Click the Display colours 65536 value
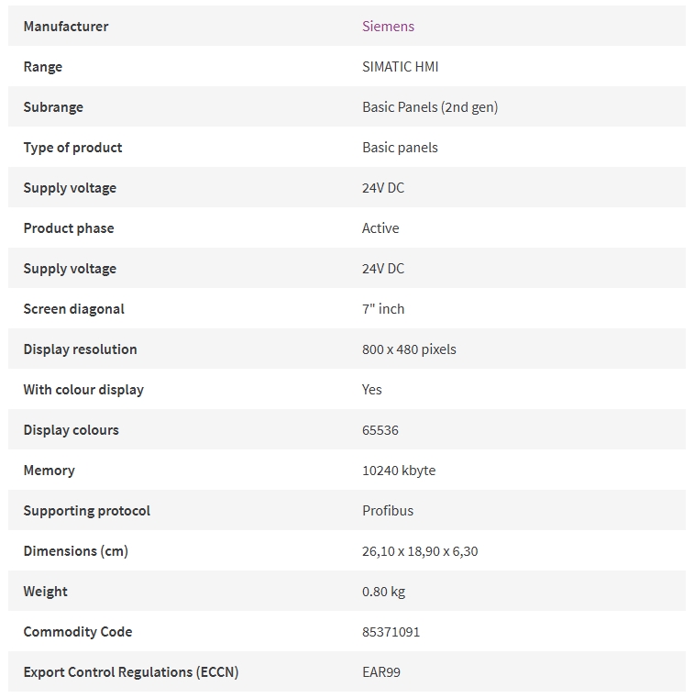The height and width of the screenshot is (698, 694). (380, 430)
